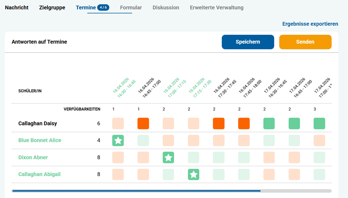
Task: Switch to the Nachricht tab
Action: pos(17,7)
